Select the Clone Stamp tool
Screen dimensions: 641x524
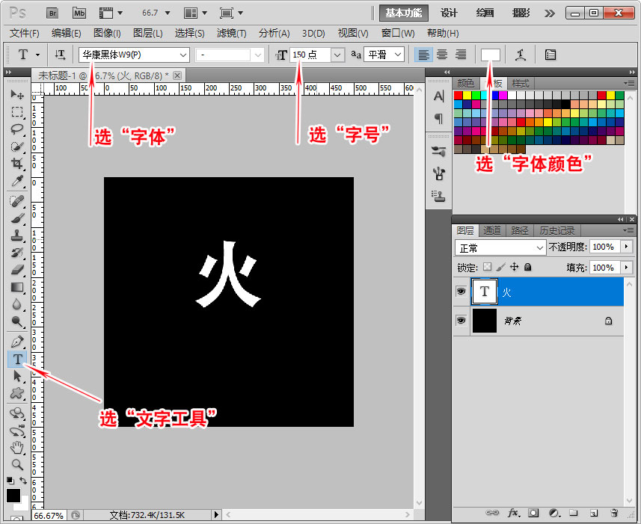pos(16,235)
